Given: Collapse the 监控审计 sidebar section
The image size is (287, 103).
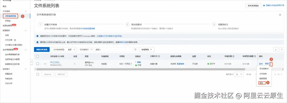Looking at the screenshot, I should coord(26,69).
